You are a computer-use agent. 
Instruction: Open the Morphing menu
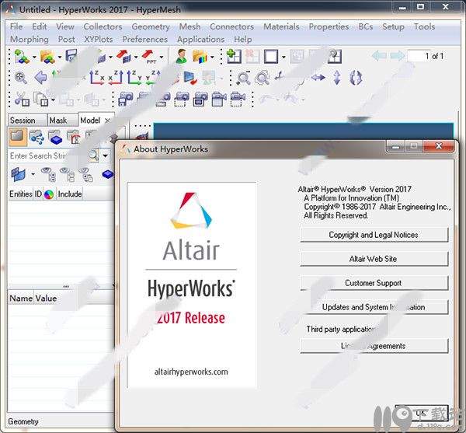click(x=30, y=39)
